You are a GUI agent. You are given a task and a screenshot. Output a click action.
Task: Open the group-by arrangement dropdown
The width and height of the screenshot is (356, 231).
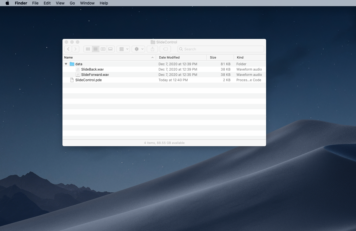123,49
